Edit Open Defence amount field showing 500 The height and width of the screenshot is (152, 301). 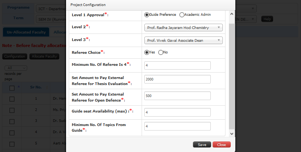pos(178,96)
